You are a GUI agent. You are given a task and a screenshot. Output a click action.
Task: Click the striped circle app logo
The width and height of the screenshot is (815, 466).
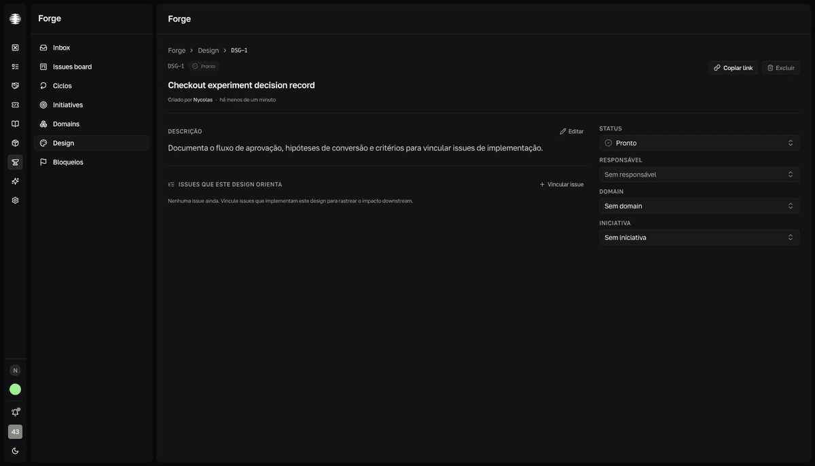coord(15,19)
